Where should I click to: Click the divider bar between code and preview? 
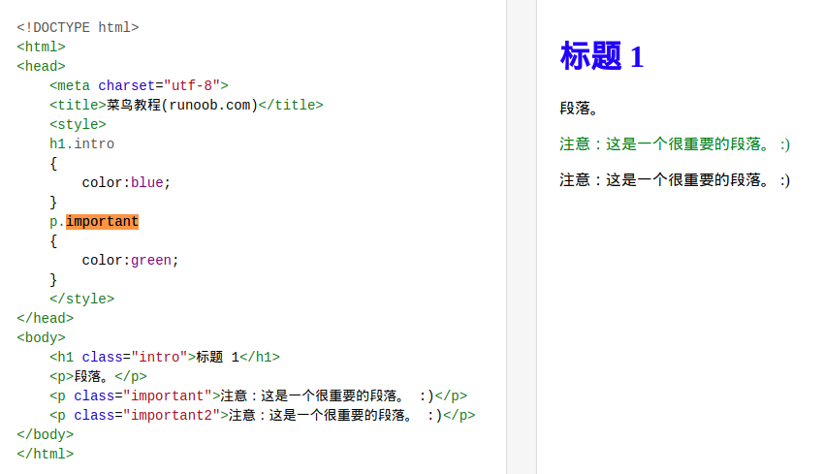[x=522, y=237]
